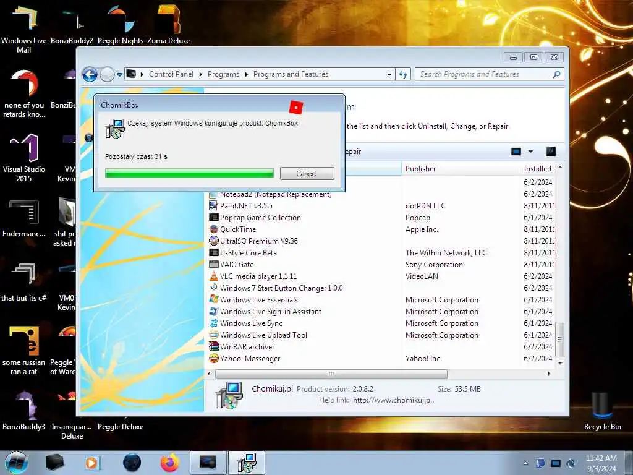Click the search magnifier icon
This screenshot has width=633, height=475.
pos(557,74)
